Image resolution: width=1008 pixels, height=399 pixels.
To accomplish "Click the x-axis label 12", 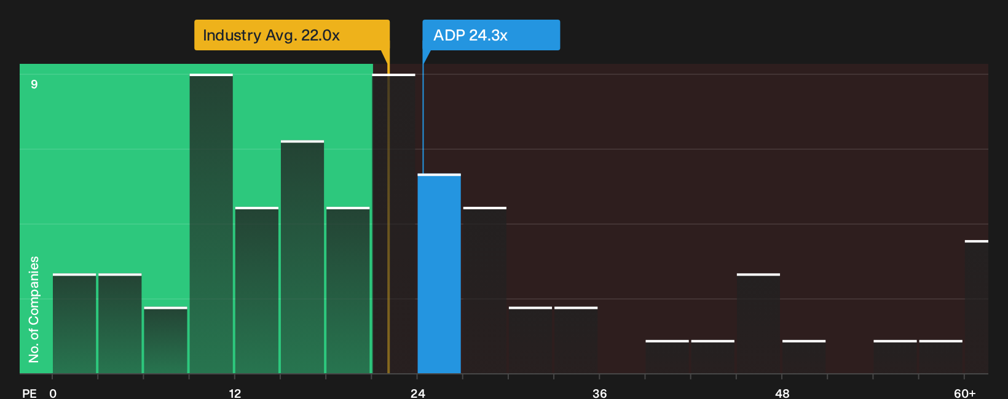I will pyautogui.click(x=235, y=393).
